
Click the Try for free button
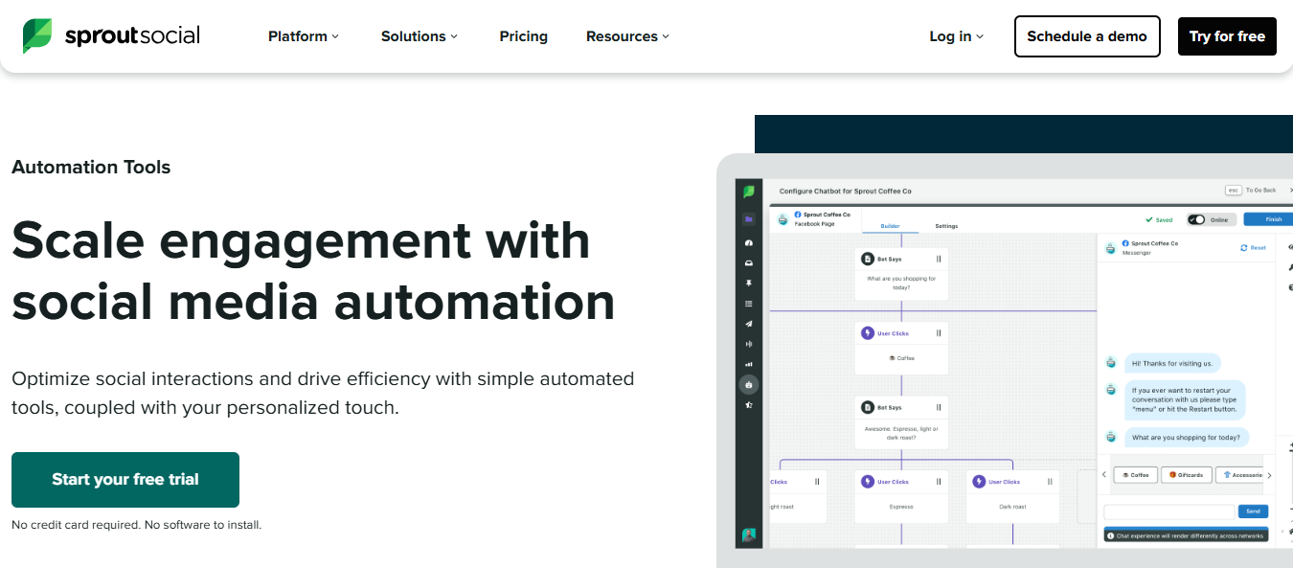(x=1227, y=36)
